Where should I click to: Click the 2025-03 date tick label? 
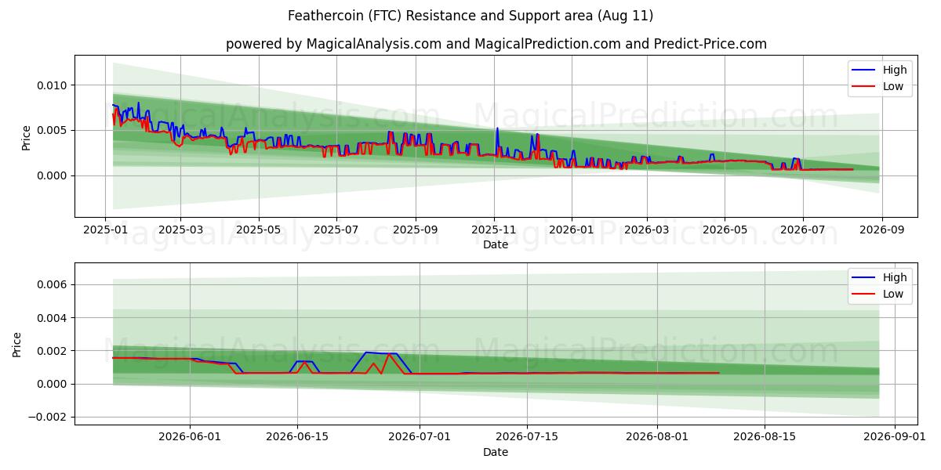coord(180,230)
